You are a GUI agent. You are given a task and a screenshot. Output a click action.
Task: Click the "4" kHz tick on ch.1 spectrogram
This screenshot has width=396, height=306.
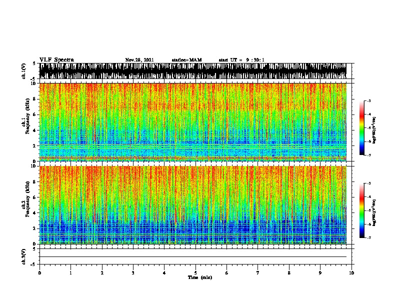coord(35,130)
